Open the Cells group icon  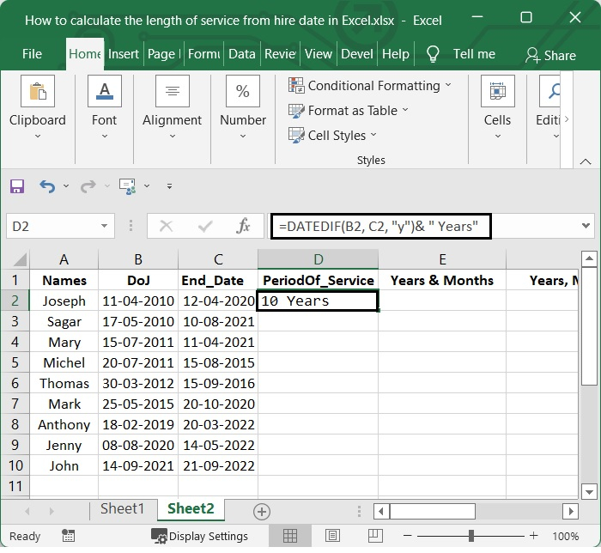tap(497, 91)
